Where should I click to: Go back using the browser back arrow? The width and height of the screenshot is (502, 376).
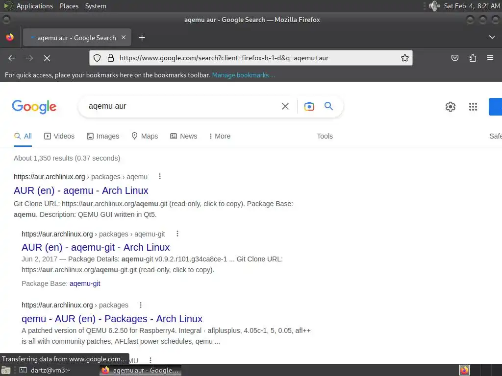[x=12, y=58]
